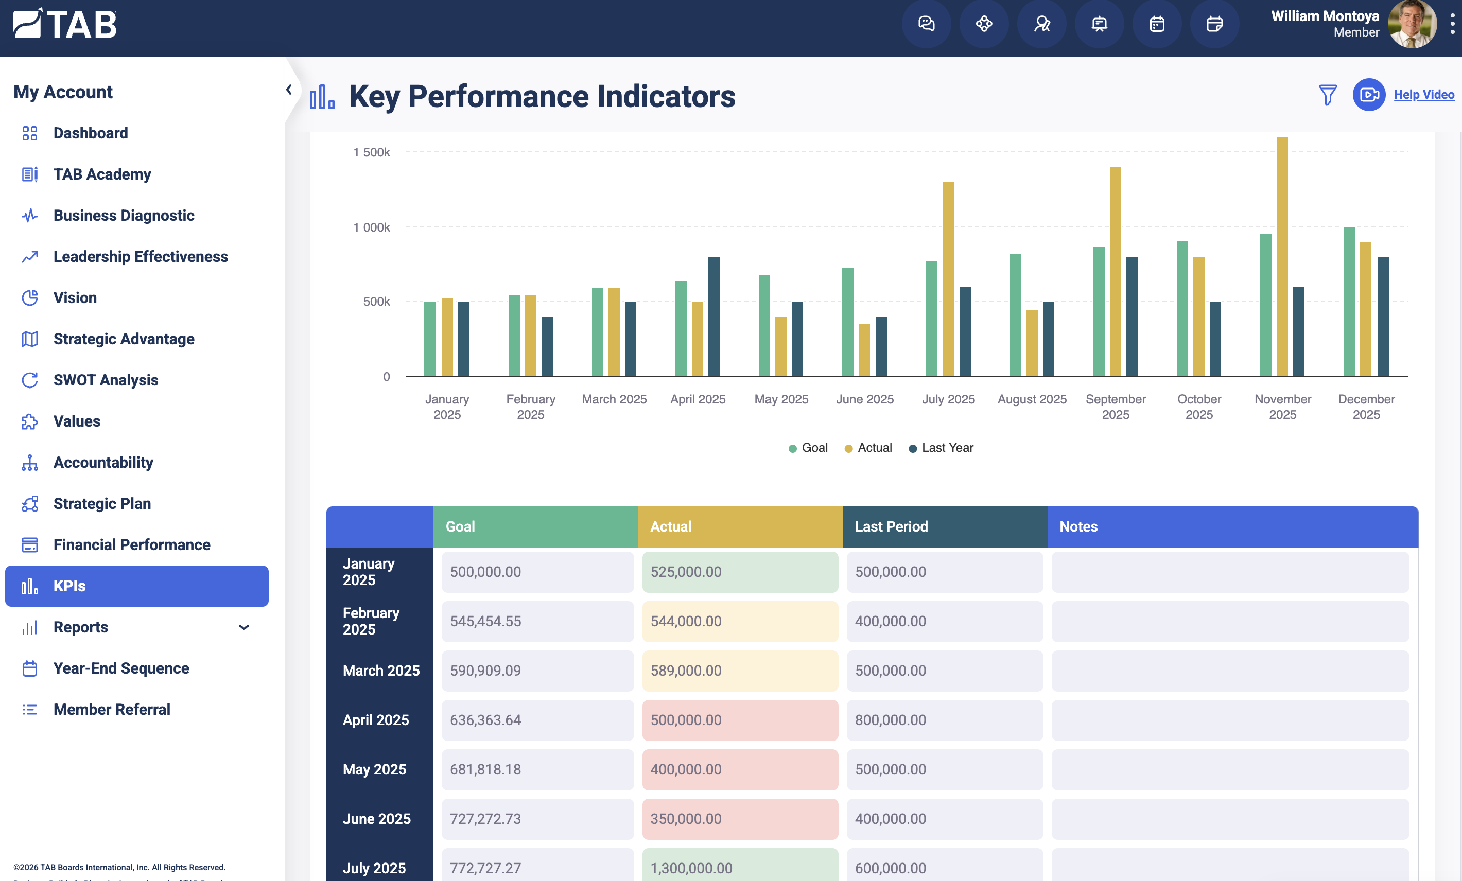Viewport: 1462px width, 881px height.
Task: Toggle the Last Year legend item
Action: (x=941, y=448)
